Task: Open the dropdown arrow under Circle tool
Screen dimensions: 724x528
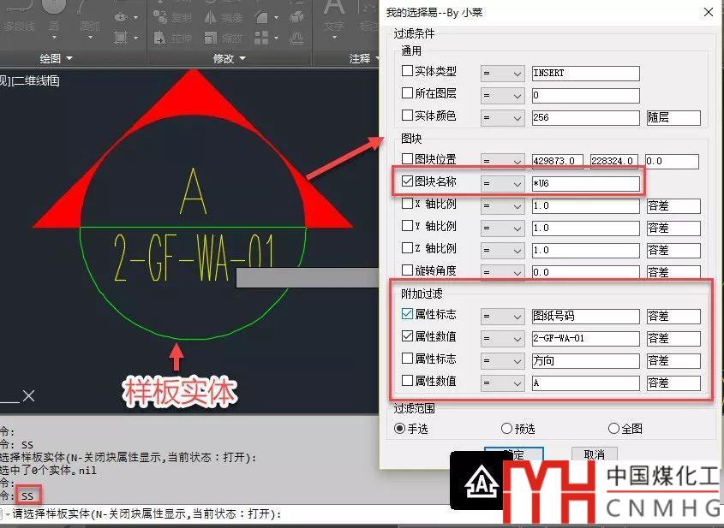Action: coord(54,38)
